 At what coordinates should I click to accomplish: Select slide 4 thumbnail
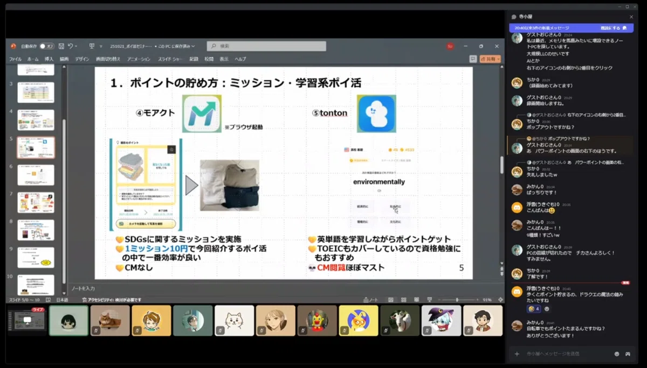tap(36, 120)
